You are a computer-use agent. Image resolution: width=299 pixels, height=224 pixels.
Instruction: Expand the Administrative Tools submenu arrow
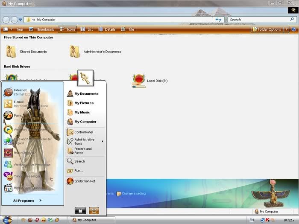pos(103,141)
